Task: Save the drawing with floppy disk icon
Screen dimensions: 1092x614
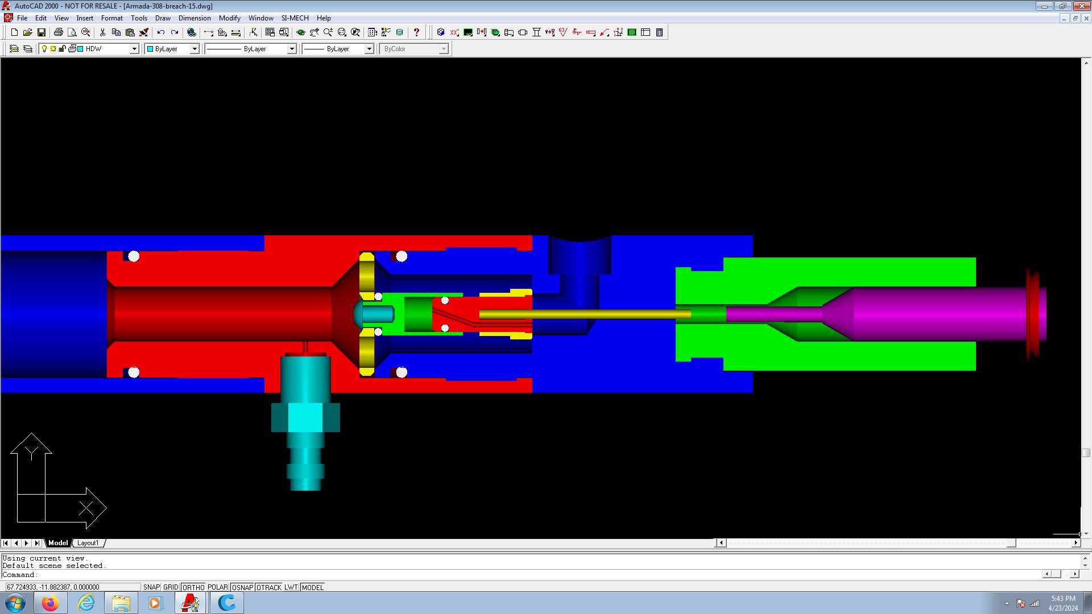Action: coord(42,32)
